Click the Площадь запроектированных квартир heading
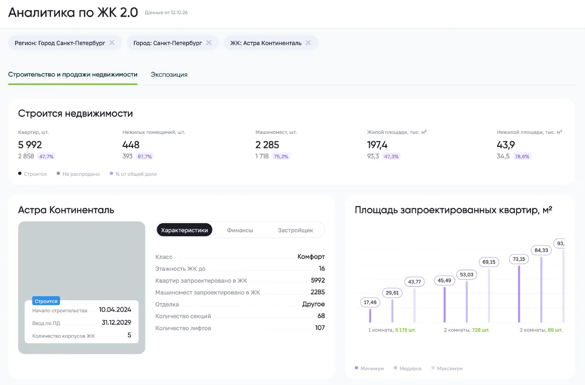The width and height of the screenshot is (585, 385). click(x=453, y=210)
